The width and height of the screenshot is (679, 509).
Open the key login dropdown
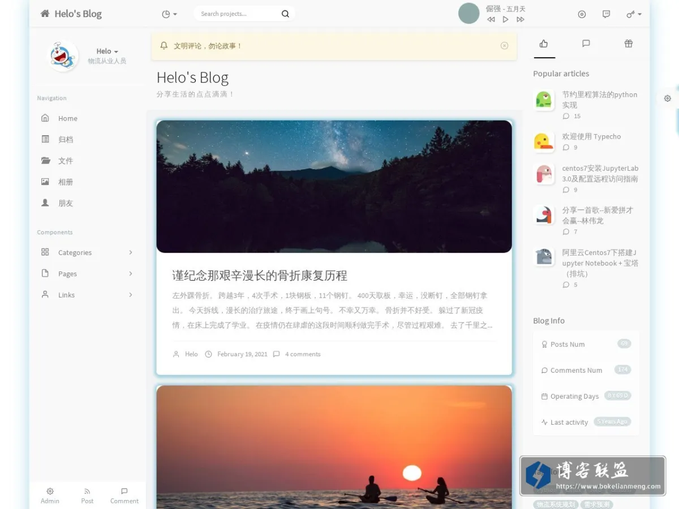click(634, 14)
